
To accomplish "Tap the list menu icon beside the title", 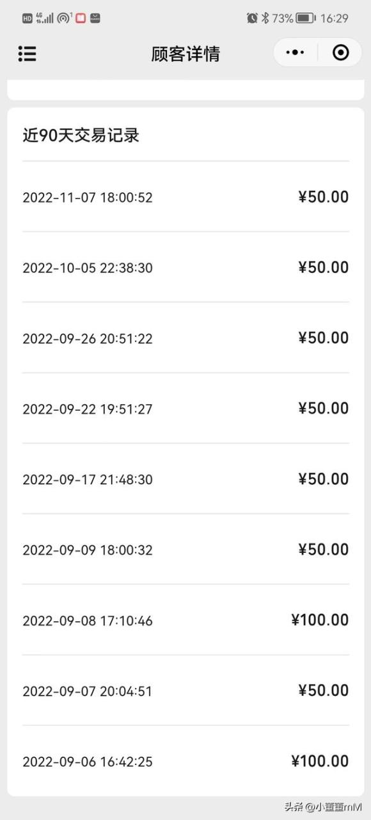I will [x=27, y=54].
